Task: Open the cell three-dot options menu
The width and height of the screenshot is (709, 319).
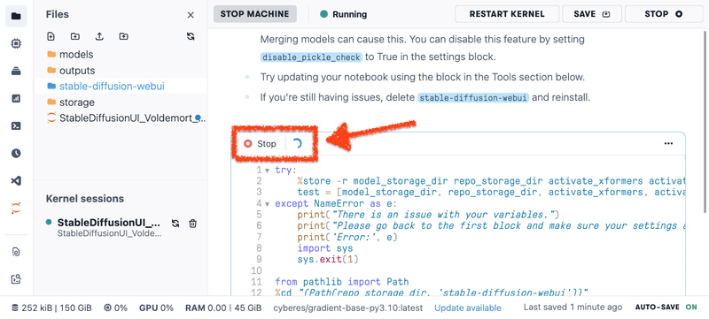Action: coord(668,144)
